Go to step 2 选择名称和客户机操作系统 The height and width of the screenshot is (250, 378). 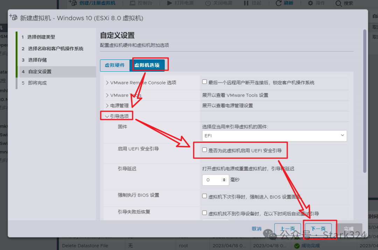click(x=52, y=49)
